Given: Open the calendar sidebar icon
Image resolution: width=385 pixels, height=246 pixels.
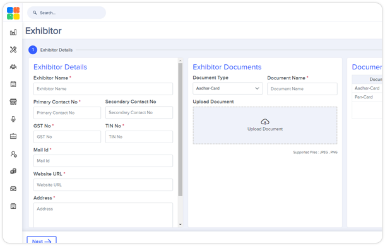Looking at the screenshot, I should pyautogui.click(x=13, y=85).
